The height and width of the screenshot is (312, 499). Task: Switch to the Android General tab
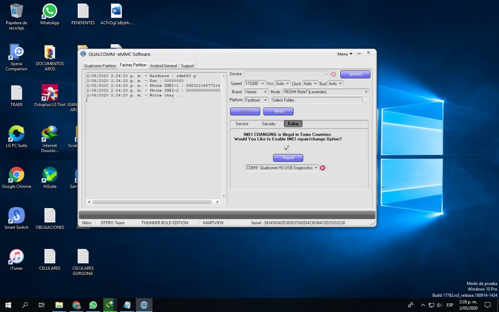coord(163,66)
